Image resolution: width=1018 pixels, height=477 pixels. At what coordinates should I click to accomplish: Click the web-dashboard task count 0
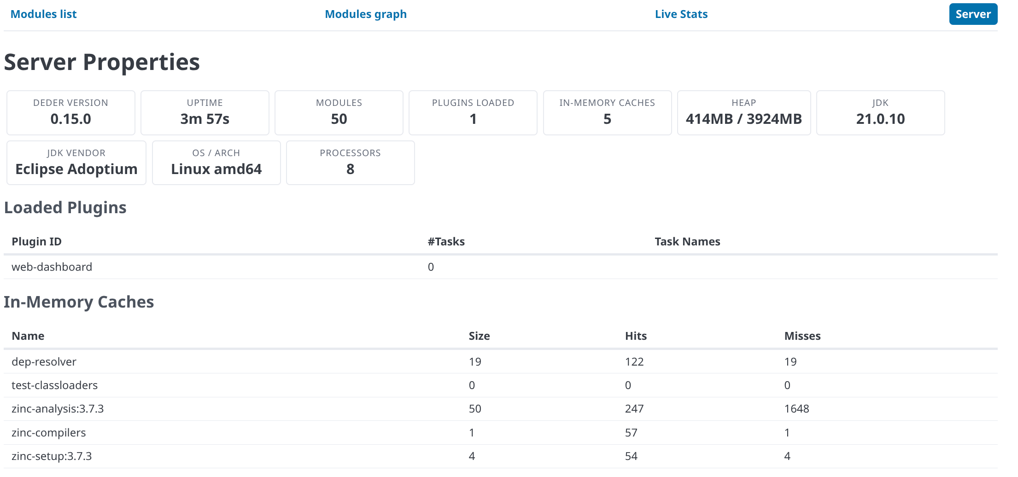[431, 267]
